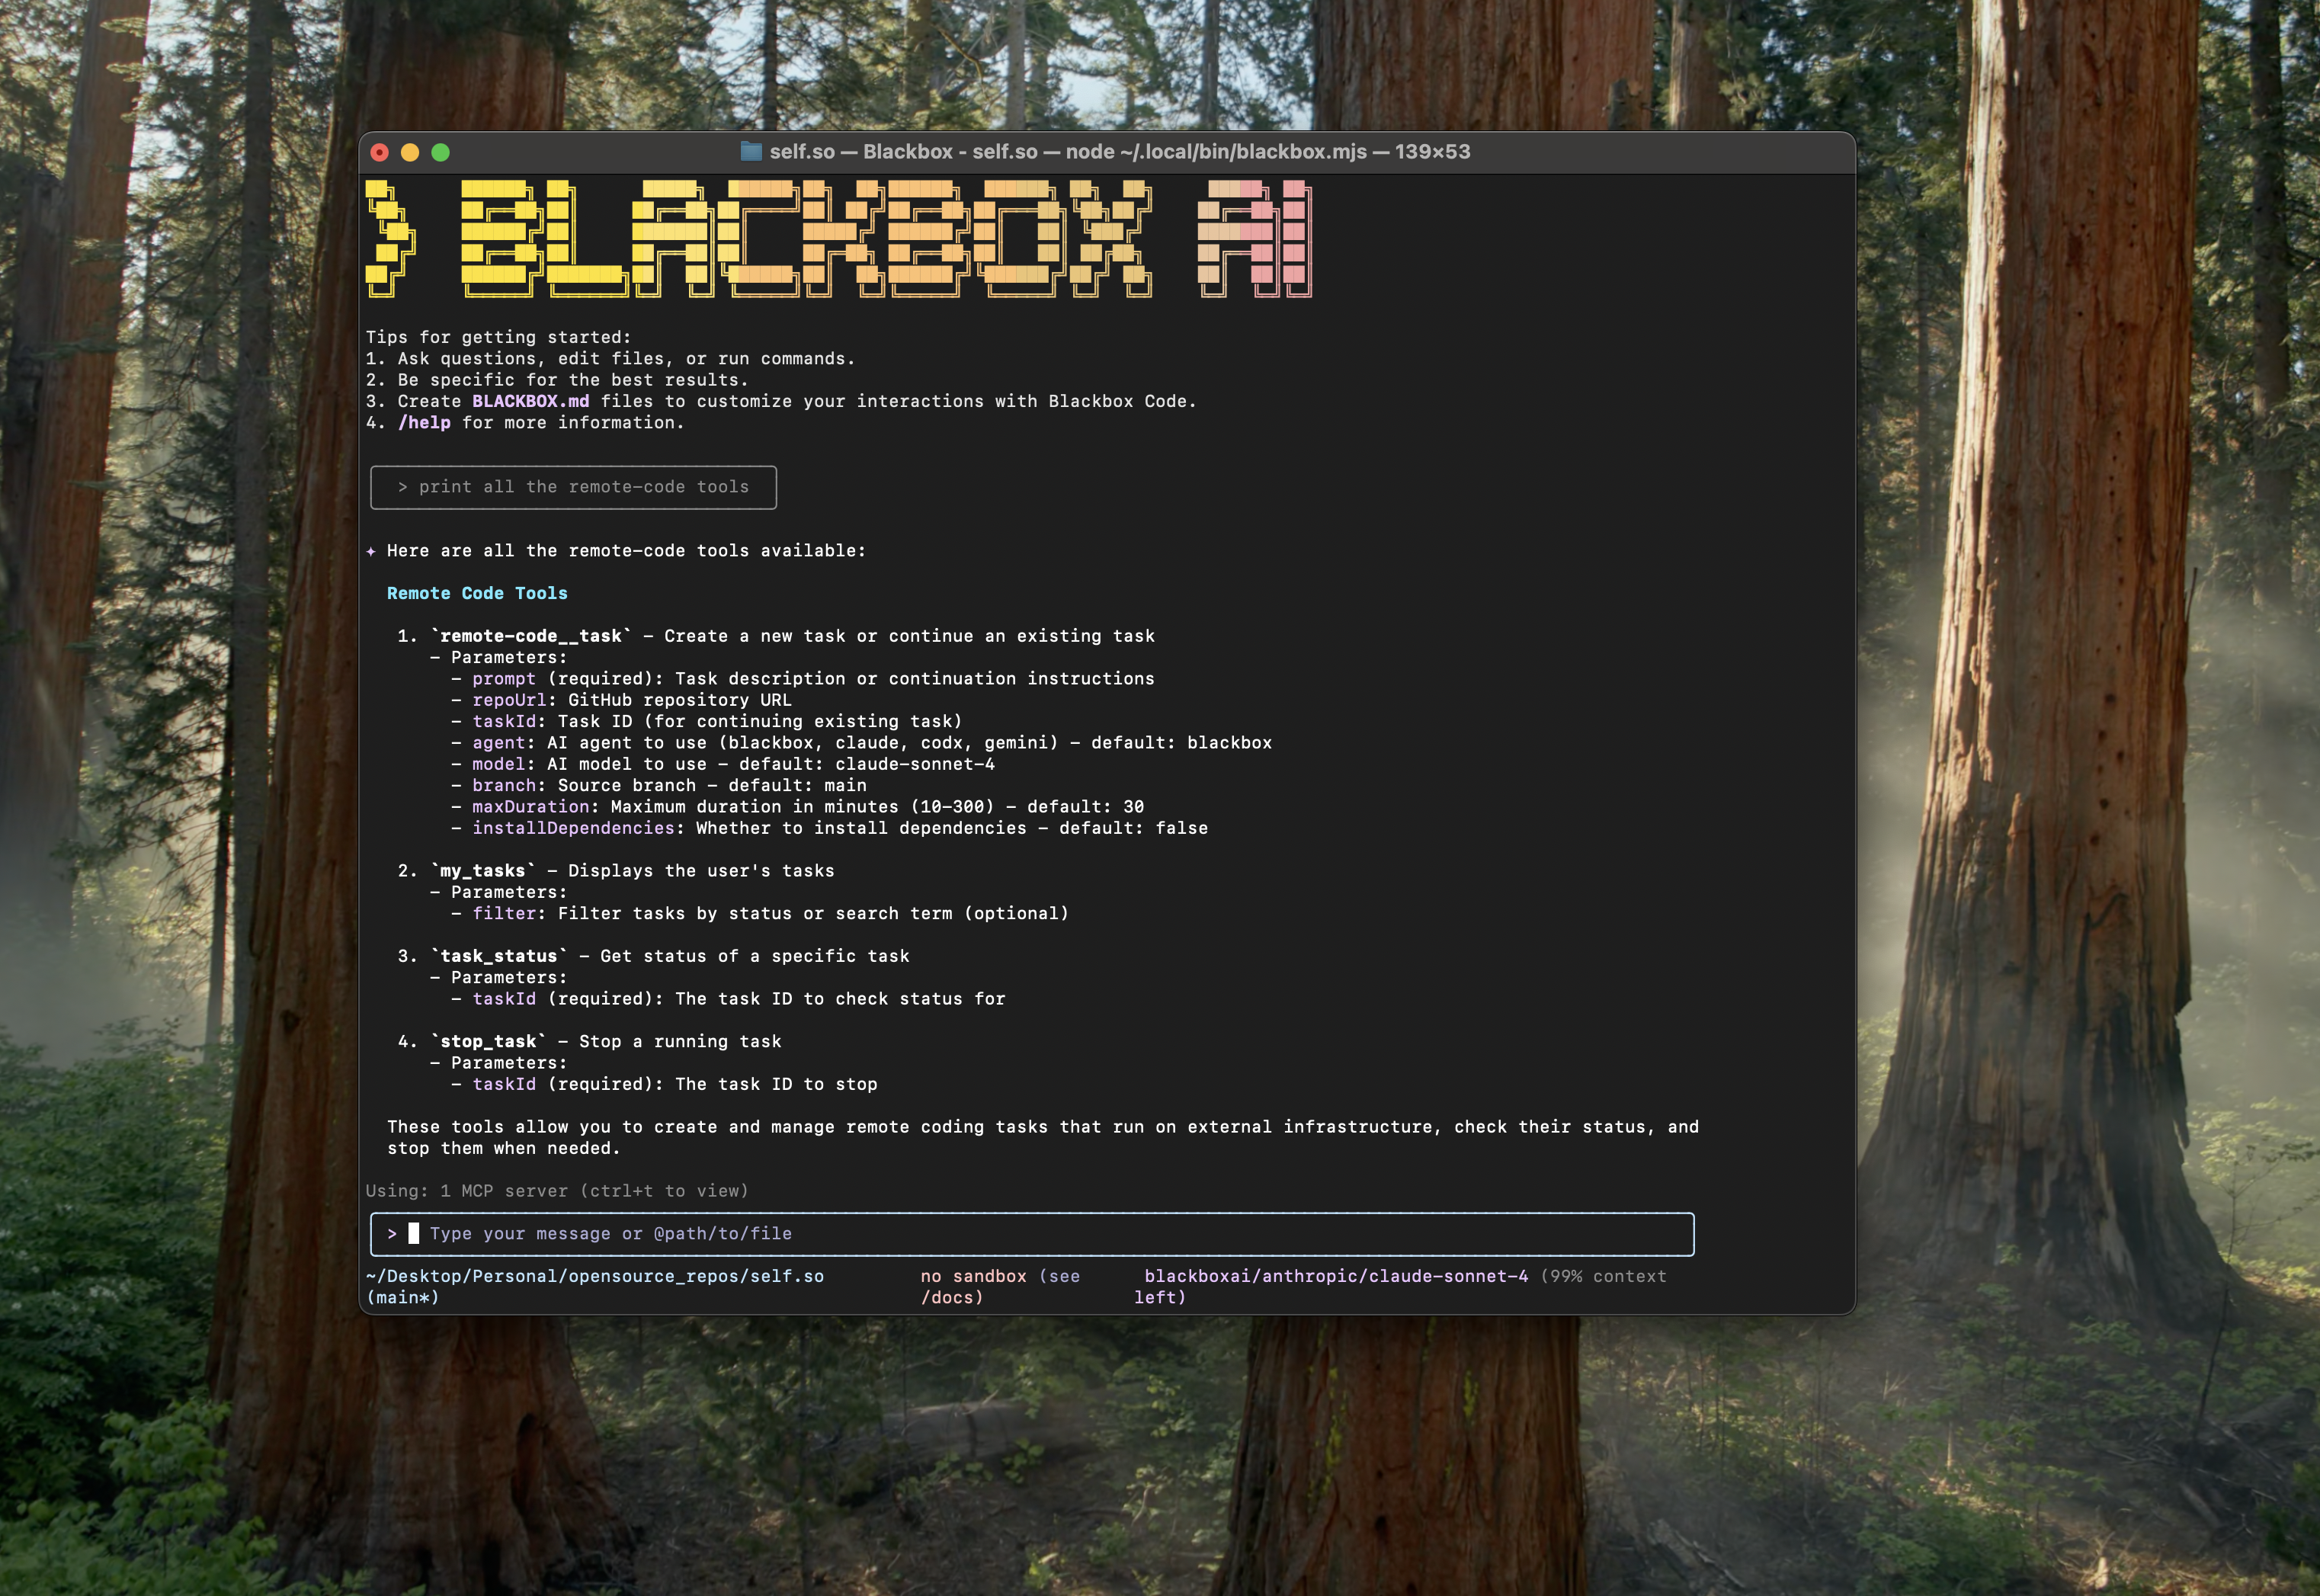The image size is (2320, 1596).
Task: Click the 'no sandbox' status text
Action: coord(973,1276)
